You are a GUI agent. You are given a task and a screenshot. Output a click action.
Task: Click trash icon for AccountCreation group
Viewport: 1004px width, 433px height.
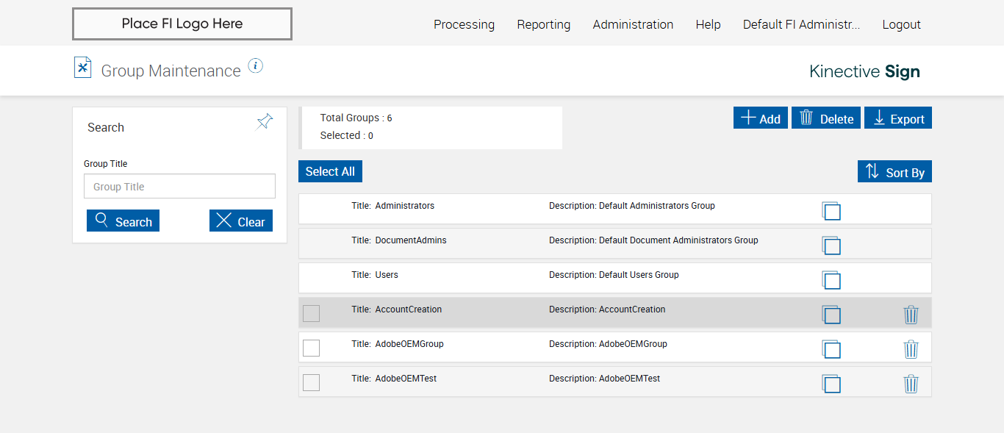[911, 315]
